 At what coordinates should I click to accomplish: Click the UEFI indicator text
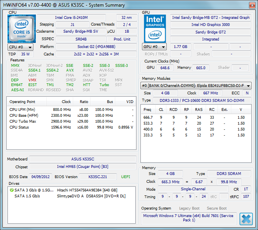coord(125,177)
